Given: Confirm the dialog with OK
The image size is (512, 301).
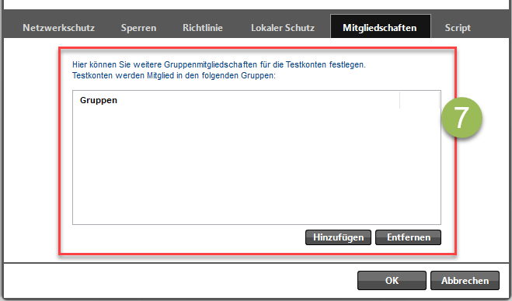Looking at the screenshot, I should click(x=392, y=281).
